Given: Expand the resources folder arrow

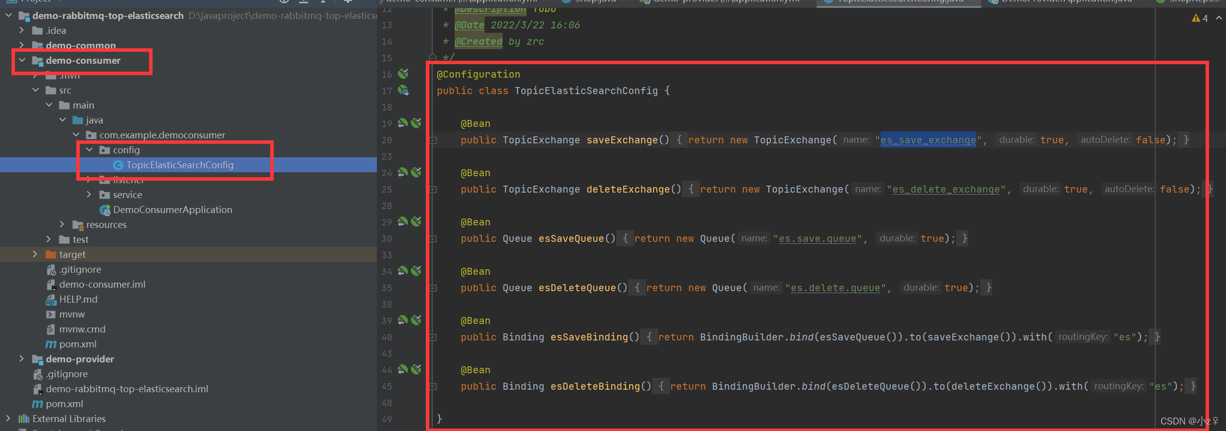Looking at the screenshot, I should pyautogui.click(x=62, y=224).
